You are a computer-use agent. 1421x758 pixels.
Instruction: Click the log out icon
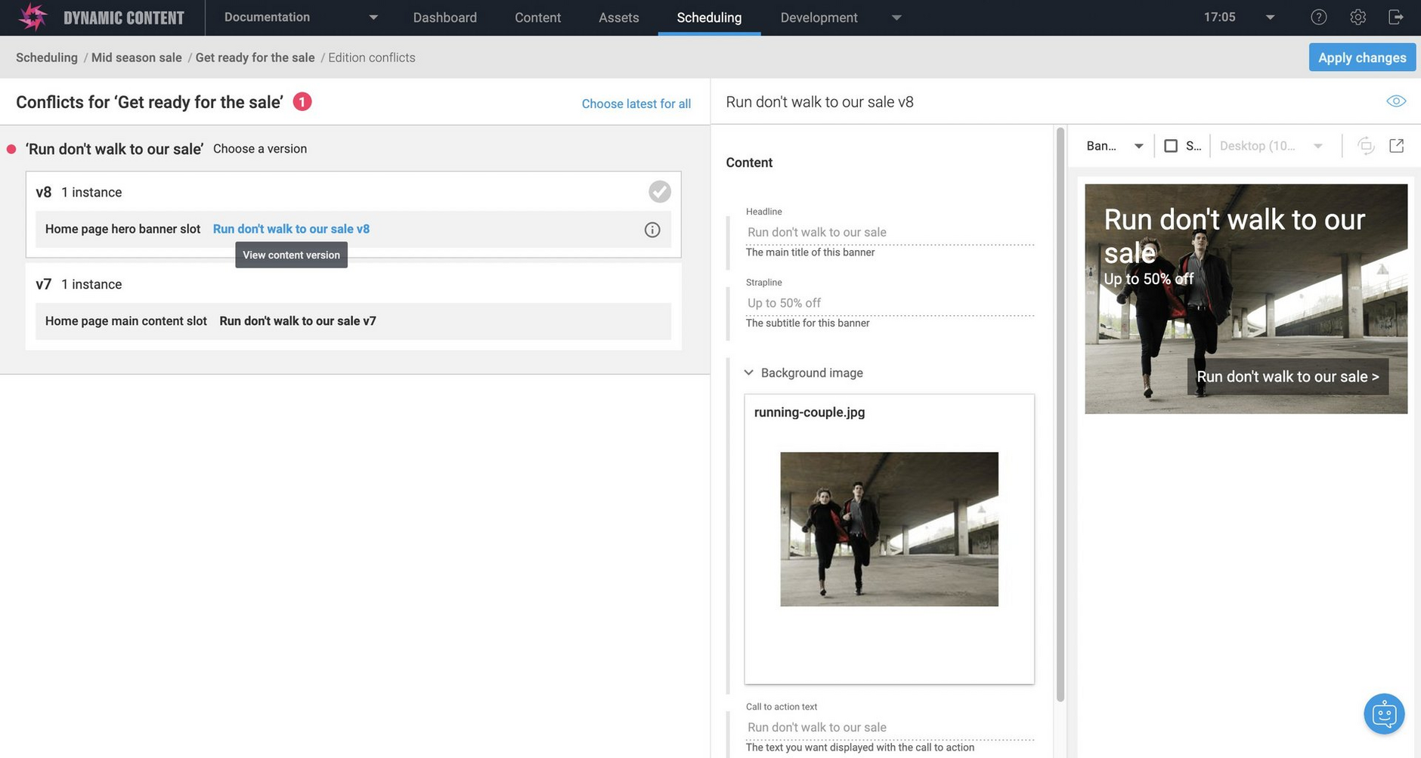(x=1396, y=17)
